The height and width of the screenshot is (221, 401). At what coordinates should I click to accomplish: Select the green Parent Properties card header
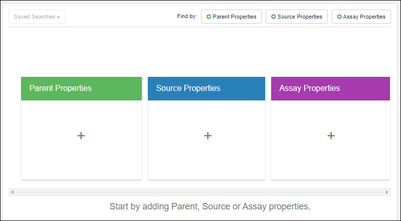81,88
